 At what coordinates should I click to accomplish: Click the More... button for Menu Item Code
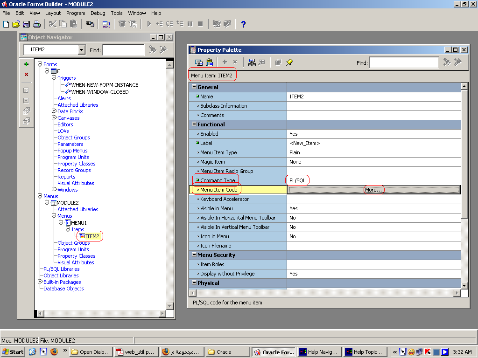[374, 190]
